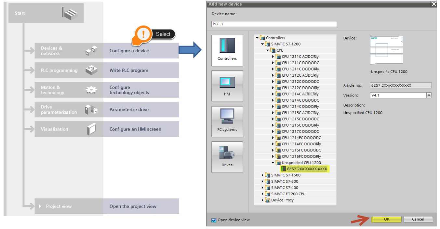This screenshot has width=440, height=229.
Task: Open the Motion & technology portal
Action: click(69, 90)
